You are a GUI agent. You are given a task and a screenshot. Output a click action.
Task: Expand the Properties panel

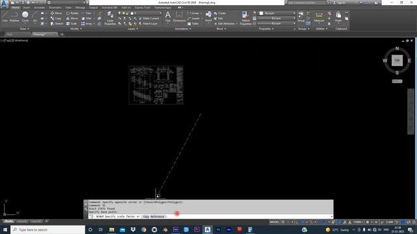(x=266, y=29)
